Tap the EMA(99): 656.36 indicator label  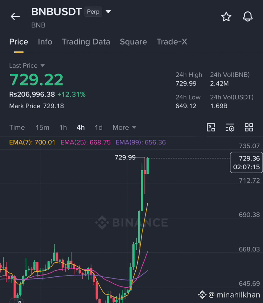pos(140,142)
